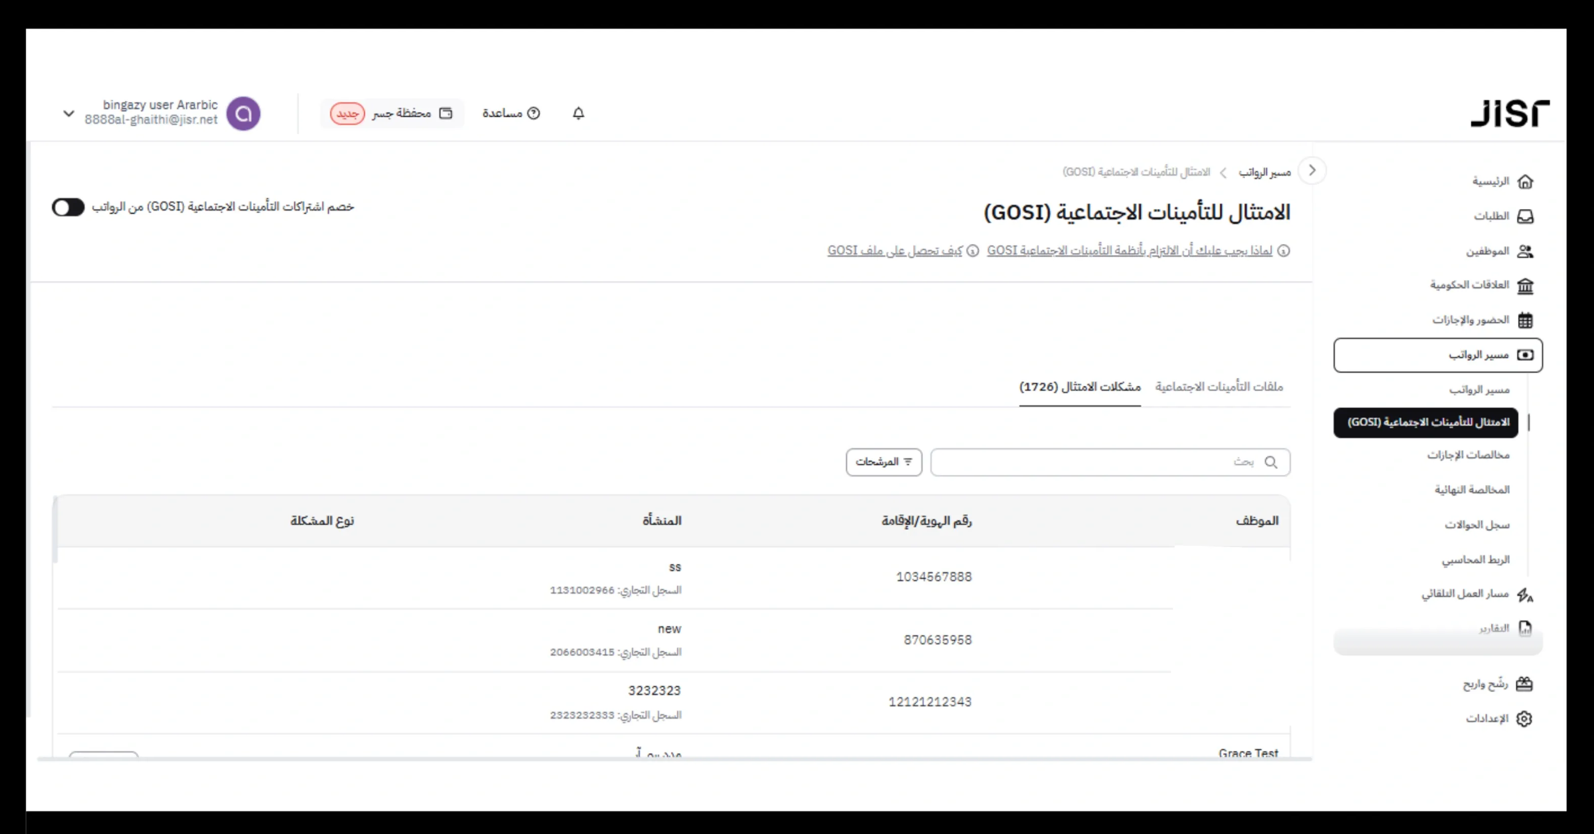This screenshot has height=834, width=1594.
Task: Go to الرئيسية home icon
Action: coord(1526,182)
